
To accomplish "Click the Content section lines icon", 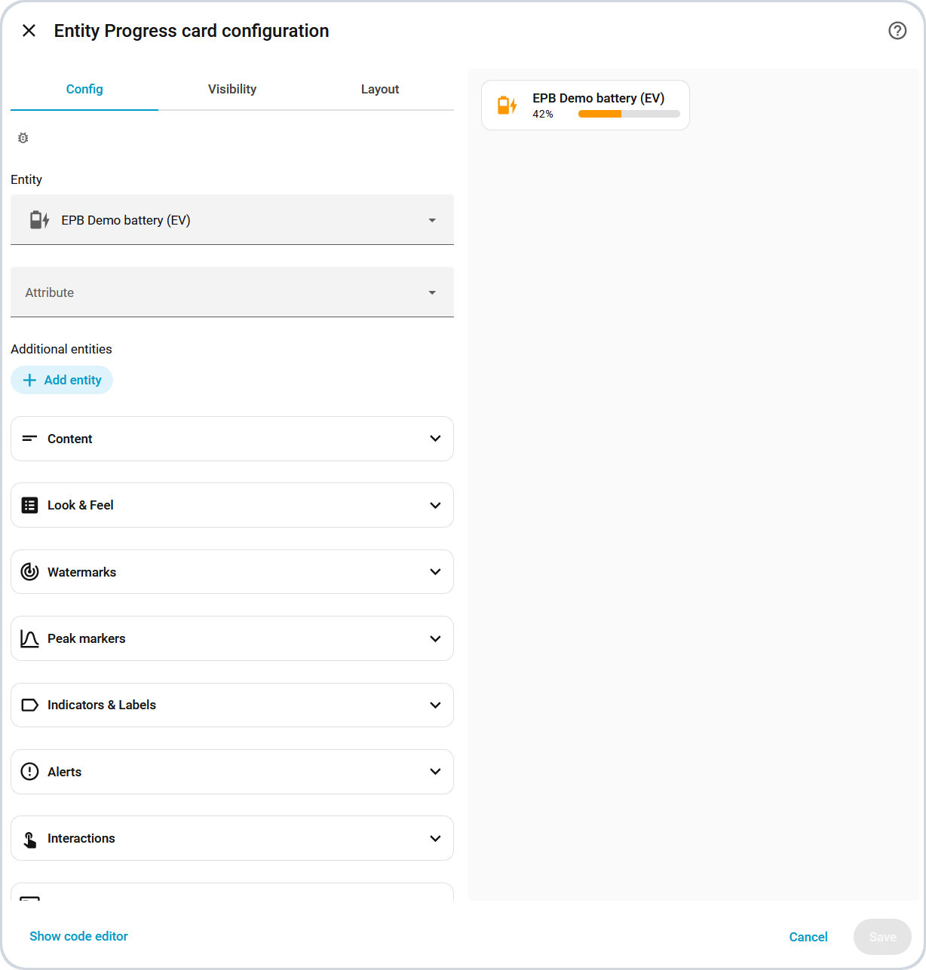I will click(x=29, y=439).
